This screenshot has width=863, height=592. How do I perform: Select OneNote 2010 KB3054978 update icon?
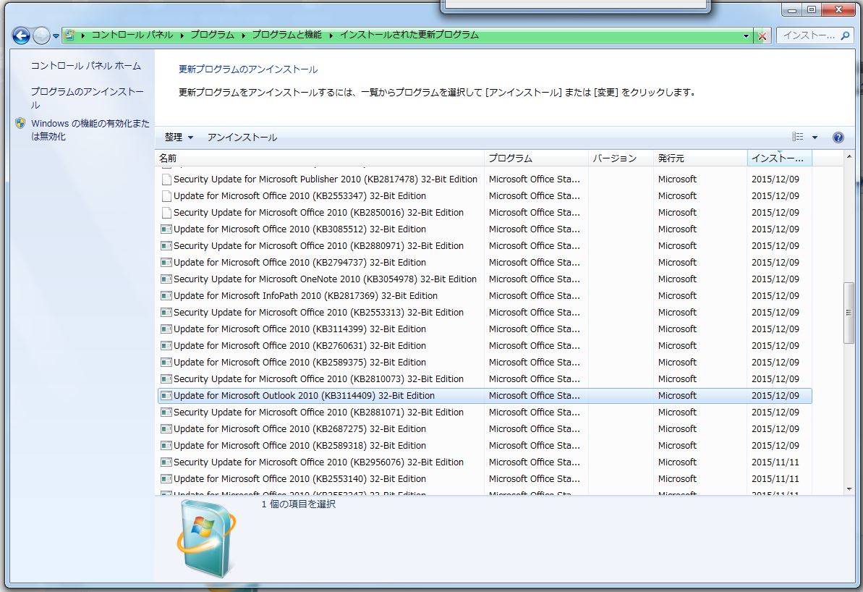click(x=166, y=279)
